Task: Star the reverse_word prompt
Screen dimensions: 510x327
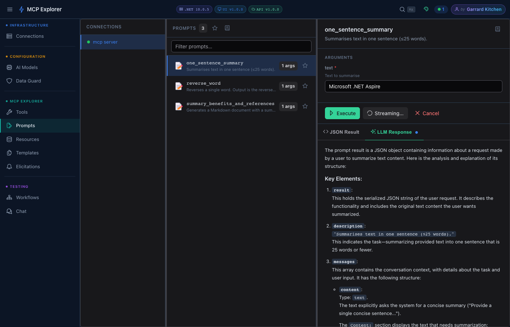Action: (305, 86)
